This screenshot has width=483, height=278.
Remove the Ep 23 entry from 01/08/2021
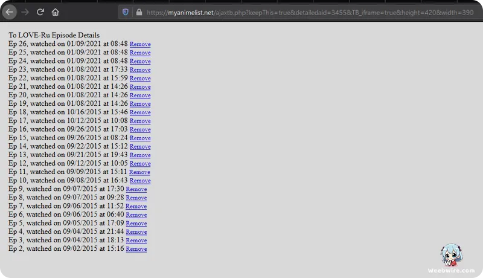coord(140,69)
